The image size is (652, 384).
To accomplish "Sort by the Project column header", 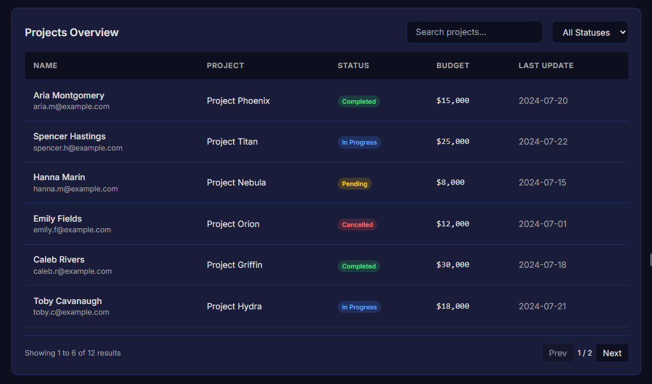I will pyautogui.click(x=225, y=66).
